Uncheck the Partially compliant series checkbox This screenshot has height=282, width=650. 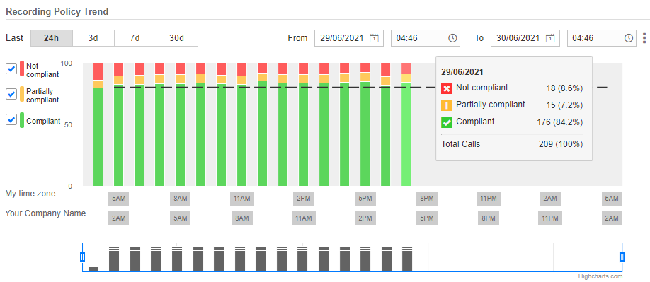coord(11,94)
